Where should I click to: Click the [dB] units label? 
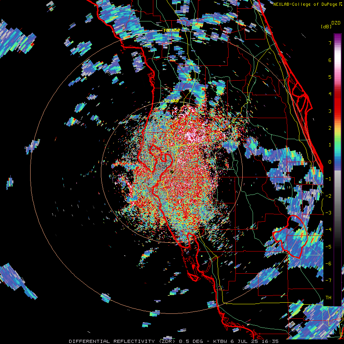(x=326, y=26)
